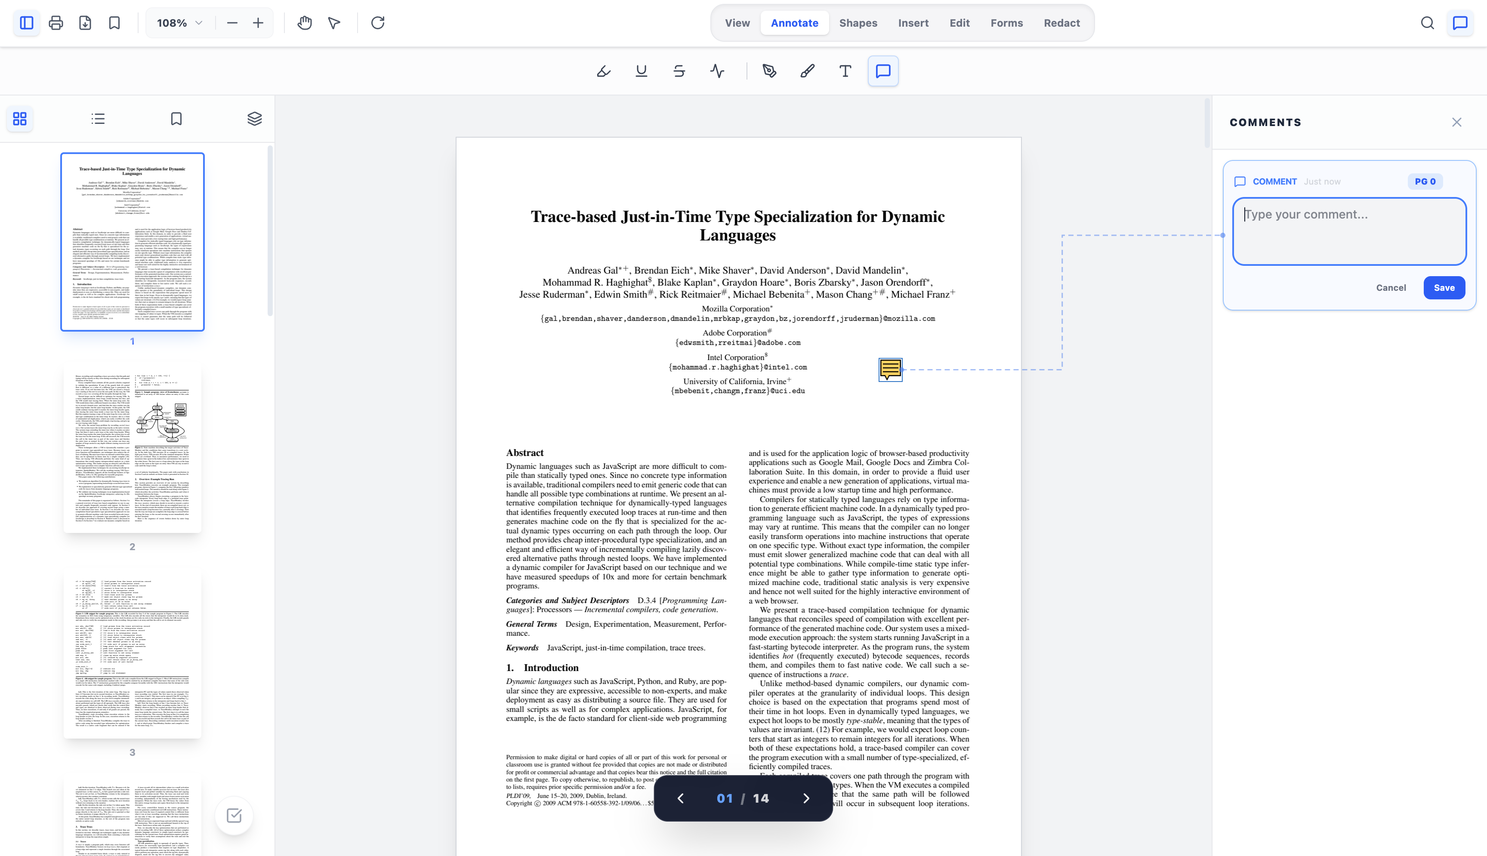
Task: Select the ink pen drawing tool
Action: (770, 71)
